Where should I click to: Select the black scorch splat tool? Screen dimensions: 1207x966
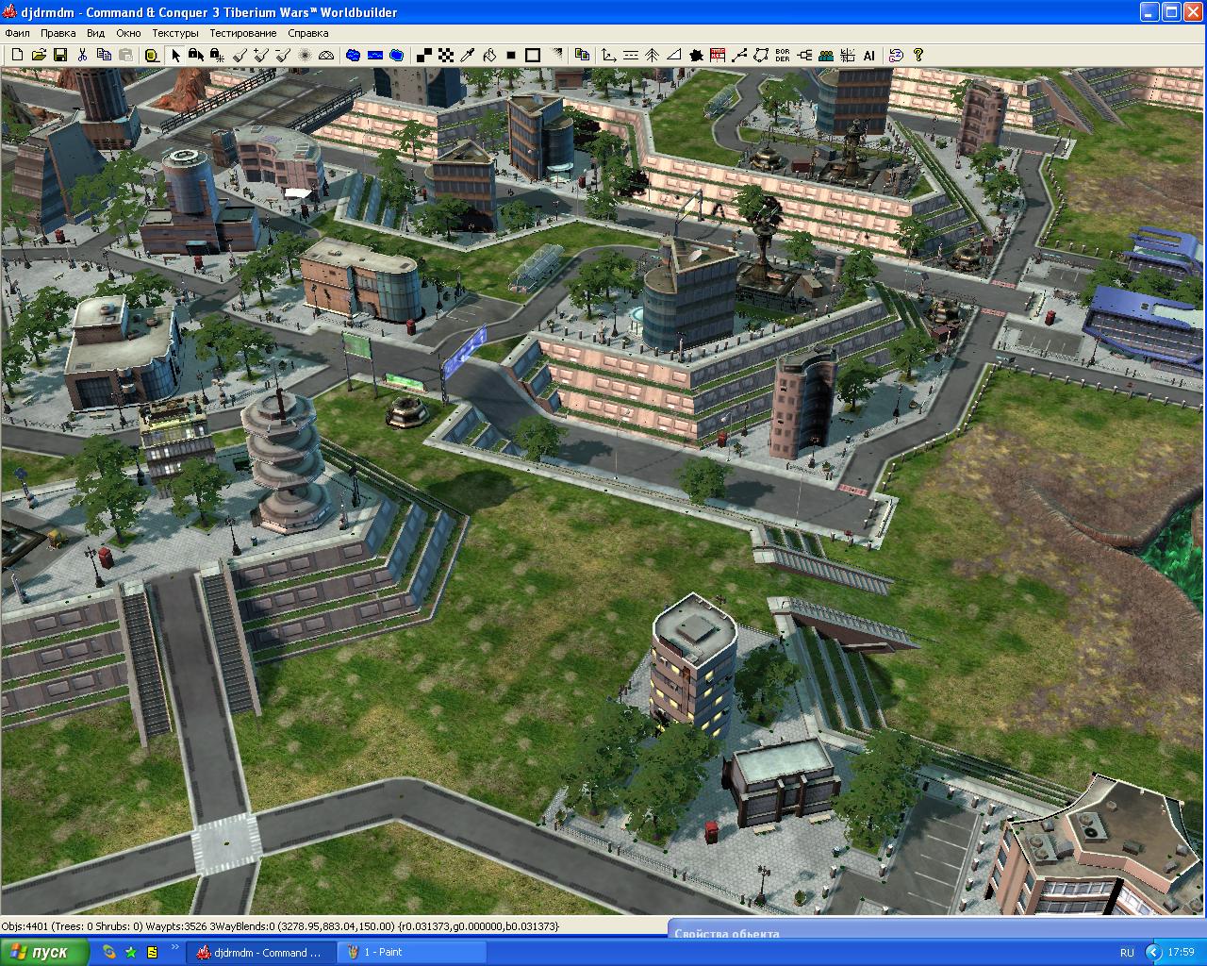tap(696, 56)
